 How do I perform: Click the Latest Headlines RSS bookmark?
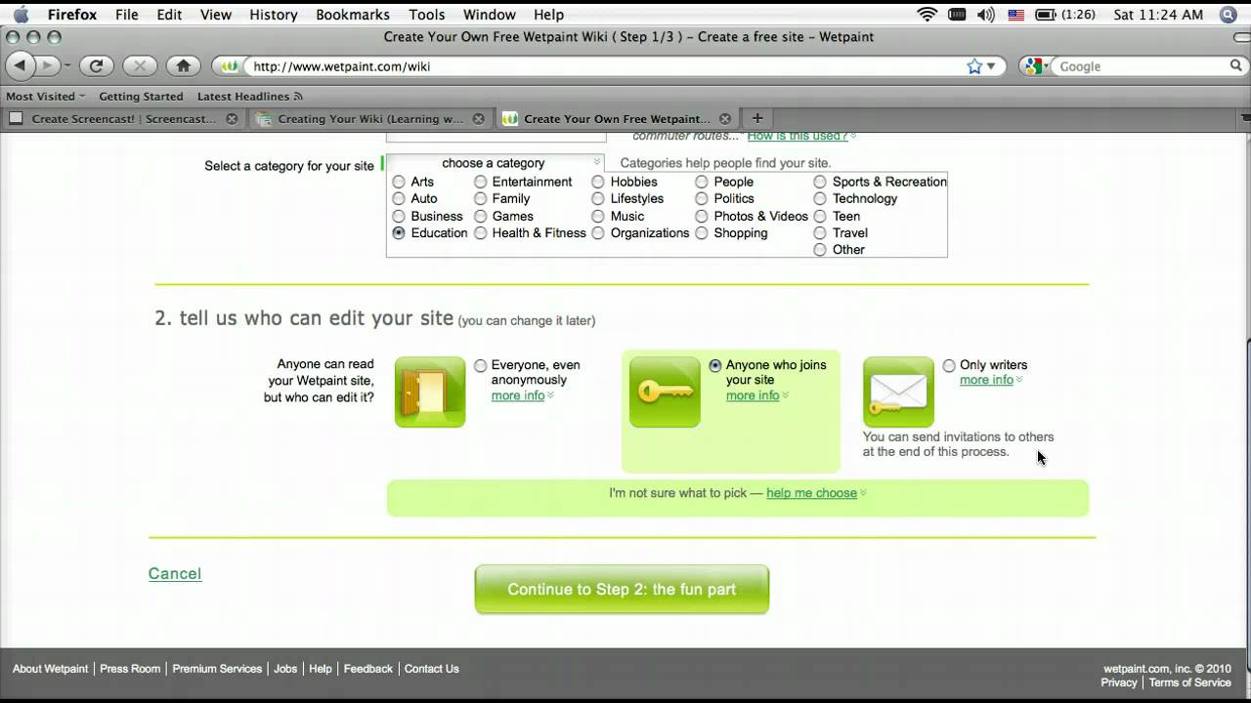click(x=250, y=97)
